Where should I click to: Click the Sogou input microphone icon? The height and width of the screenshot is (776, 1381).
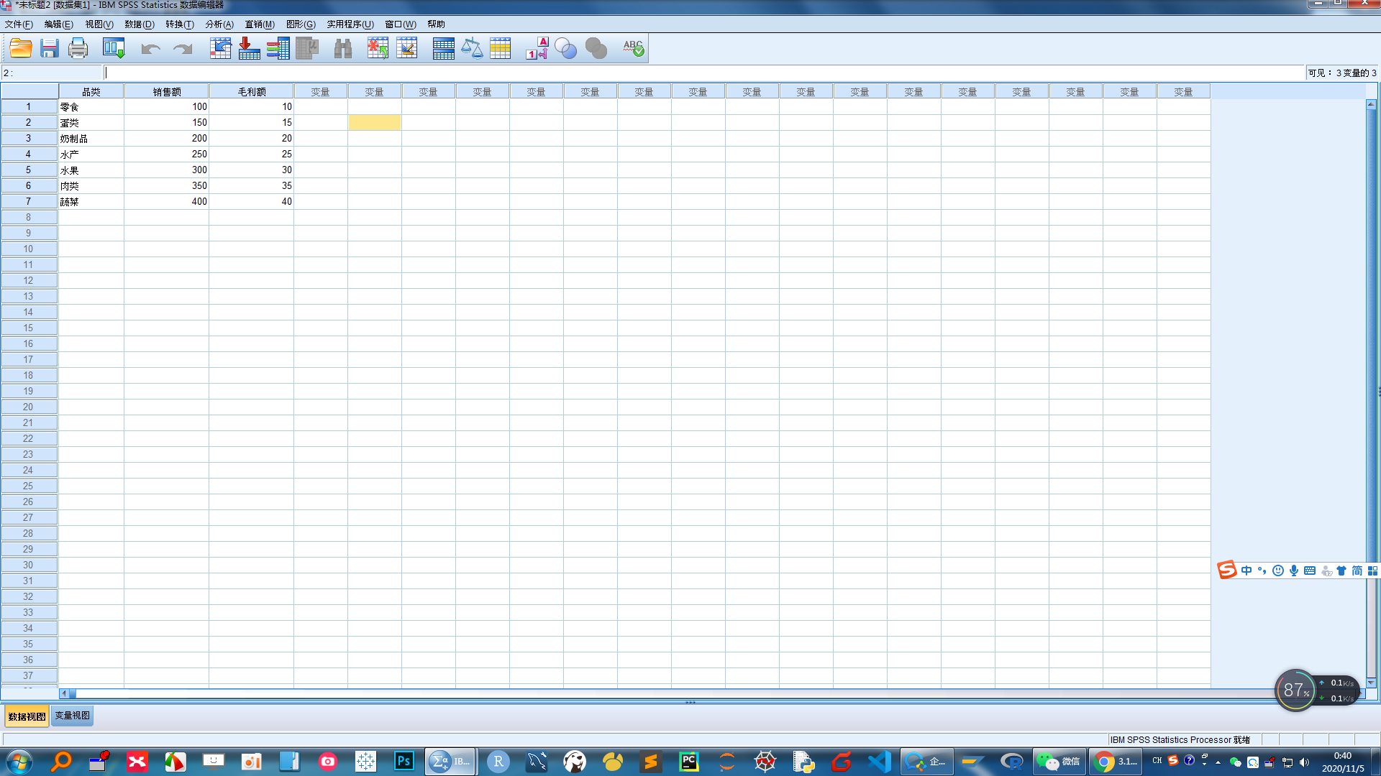[1294, 571]
